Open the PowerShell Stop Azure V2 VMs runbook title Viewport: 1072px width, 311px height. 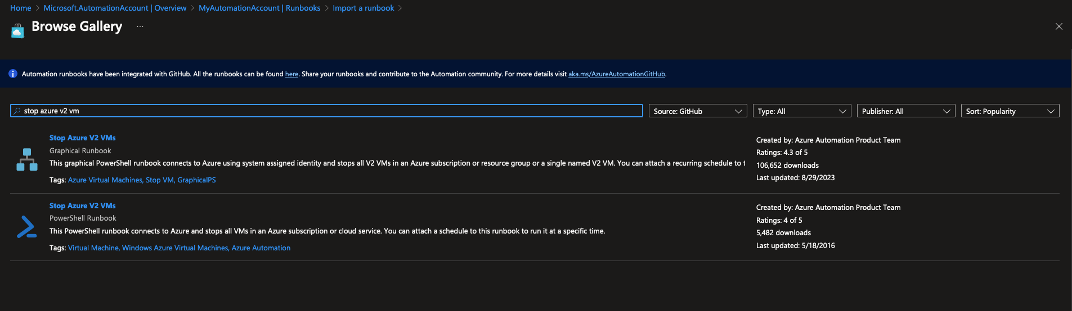click(x=83, y=205)
